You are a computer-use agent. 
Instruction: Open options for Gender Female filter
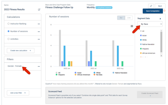pyautogui.click(x=39, y=66)
